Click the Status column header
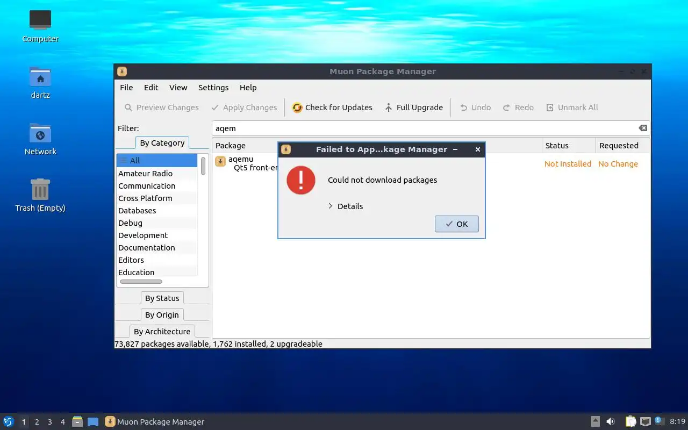688x430 pixels. (x=569, y=146)
